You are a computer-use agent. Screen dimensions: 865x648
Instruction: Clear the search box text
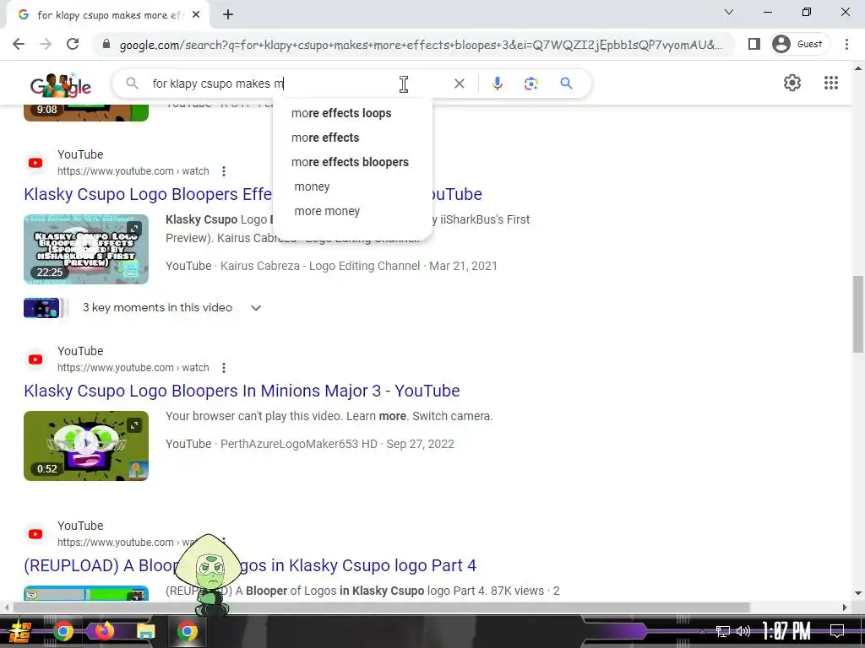tap(459, 84)
